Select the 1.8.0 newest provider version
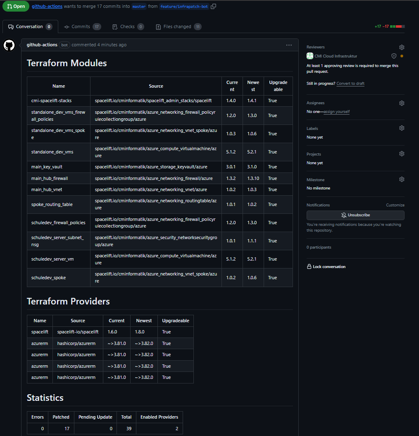Image resolution: width=419 pixels, height=436 pixels. [144, 332]
